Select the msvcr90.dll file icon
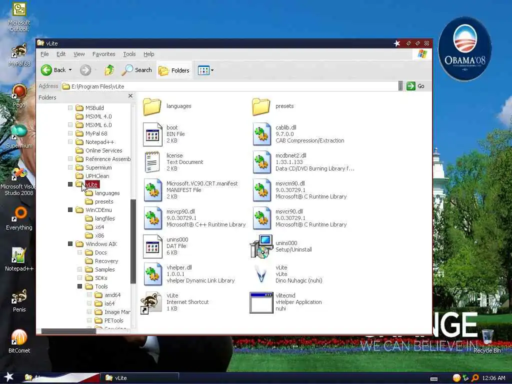Image resolution: width=512 pixels, height=384 pixels. tap(261, 218)
